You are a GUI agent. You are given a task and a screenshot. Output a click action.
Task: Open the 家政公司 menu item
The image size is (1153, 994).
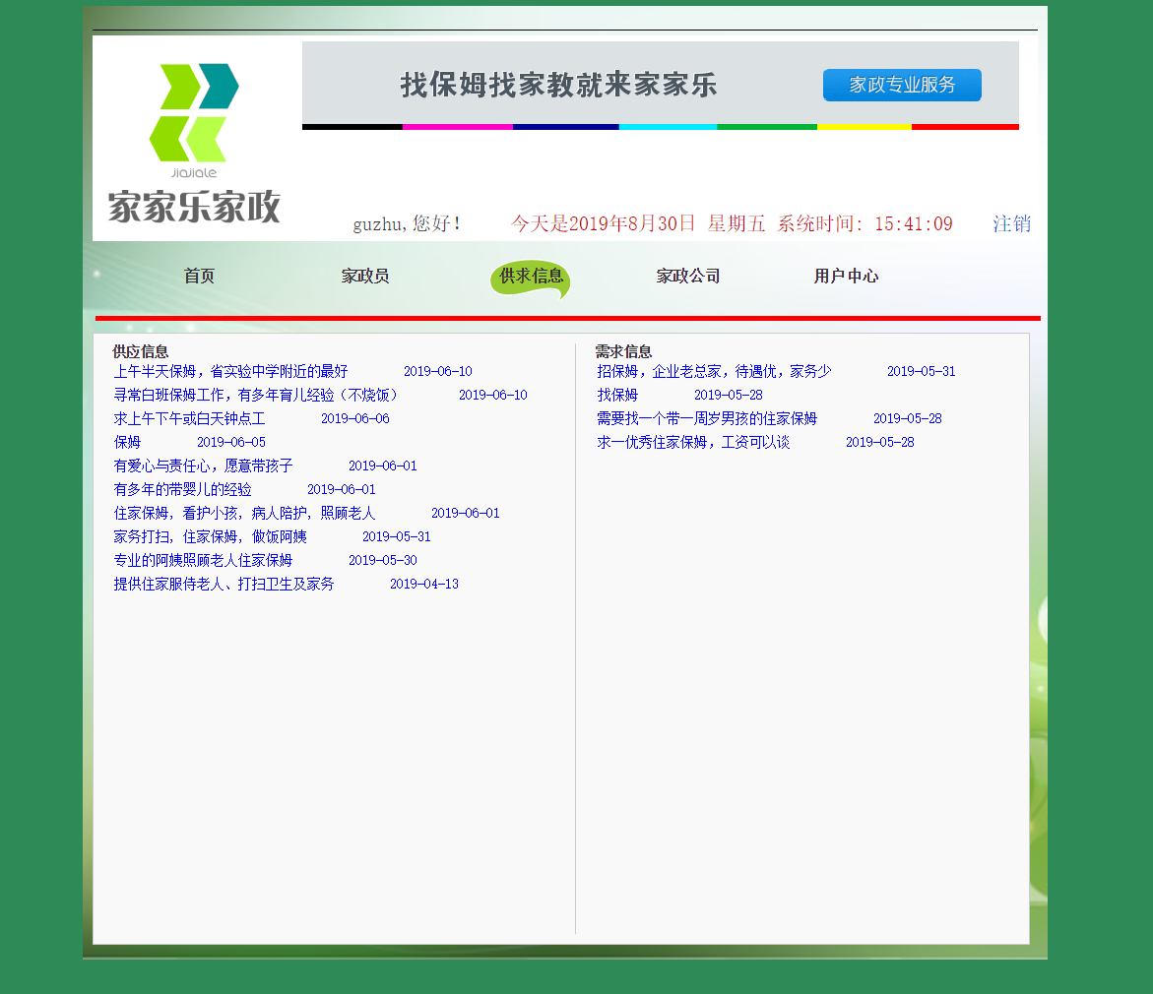pos(686,276)
